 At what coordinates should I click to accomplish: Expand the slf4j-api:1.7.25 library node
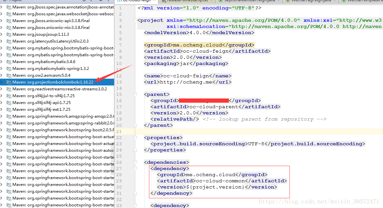(x=1, y=103)
